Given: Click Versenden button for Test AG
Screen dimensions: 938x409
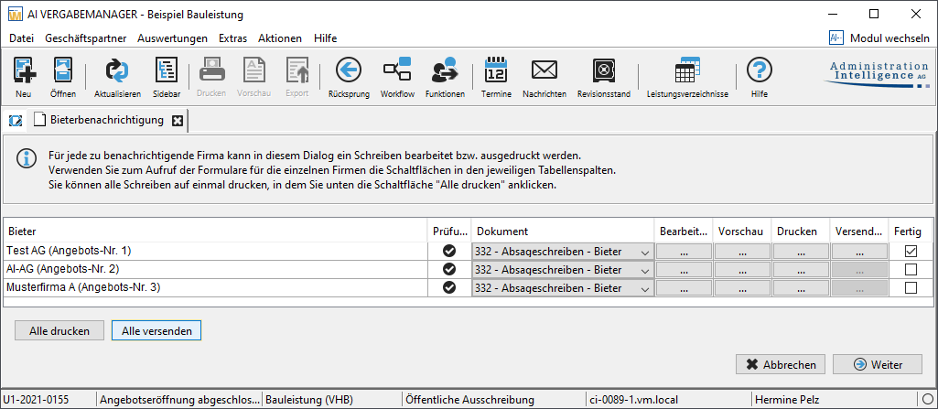Looking at the screenshot, I should (x=859, y=252).
